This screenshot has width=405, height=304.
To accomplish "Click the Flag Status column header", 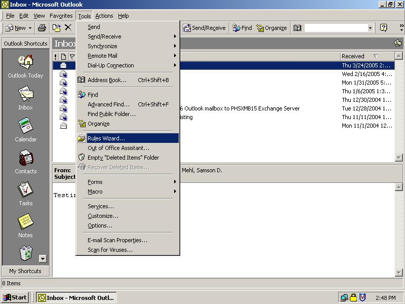I will tap(72, 56).
